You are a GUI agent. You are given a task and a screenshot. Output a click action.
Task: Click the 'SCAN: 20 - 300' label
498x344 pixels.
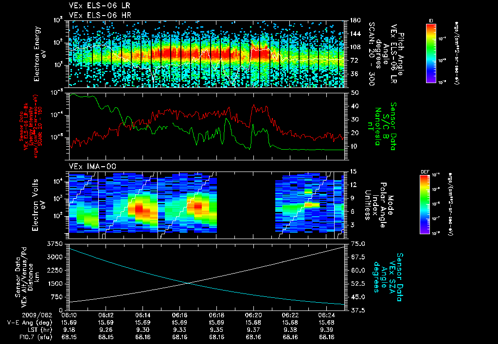[x=371, y=54]
